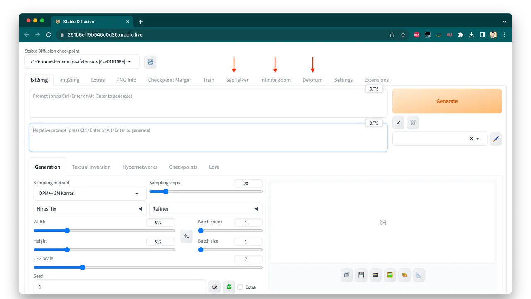Send image to inpaint palette button
Image resolution: width=531 pixels, height=299 pixels.
404,275
